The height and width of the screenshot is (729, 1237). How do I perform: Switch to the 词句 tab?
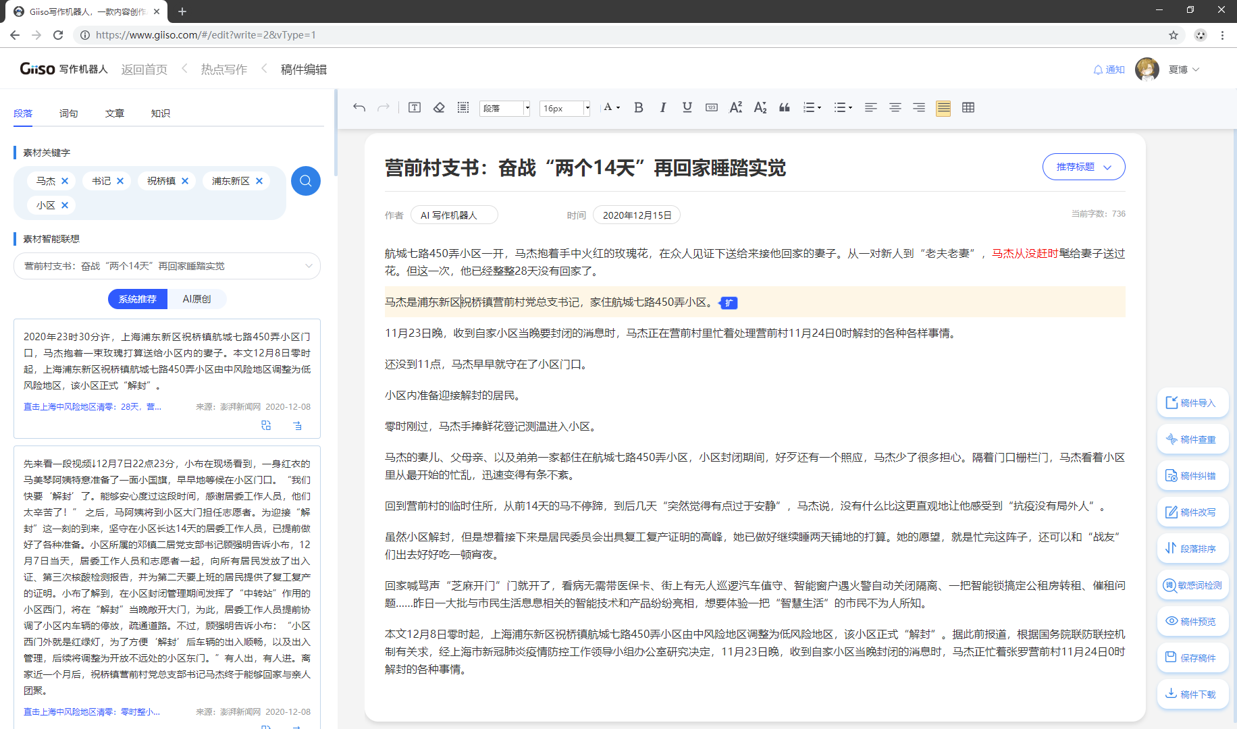click(68, 113)
